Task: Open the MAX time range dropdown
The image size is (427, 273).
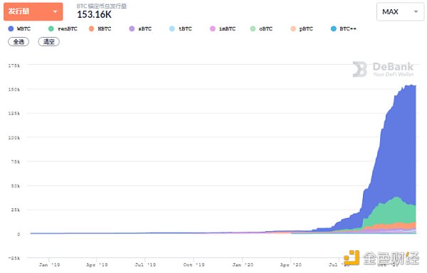Action: tap(400, 11)
